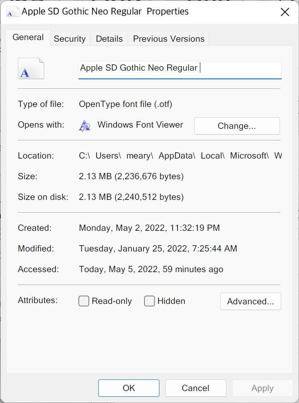Click the Accessed value Today, May 5, 2022
This screenshot has height=403, width=299.
tap(151, 269)
